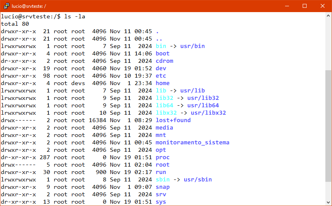Click the '23:34' time in home row
This screenshot has width=332, height=206.
144,83
